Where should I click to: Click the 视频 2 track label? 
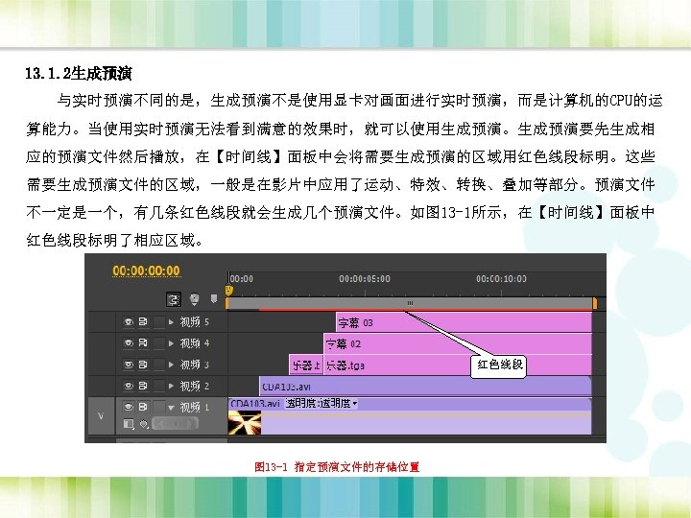tap(194, 387)
